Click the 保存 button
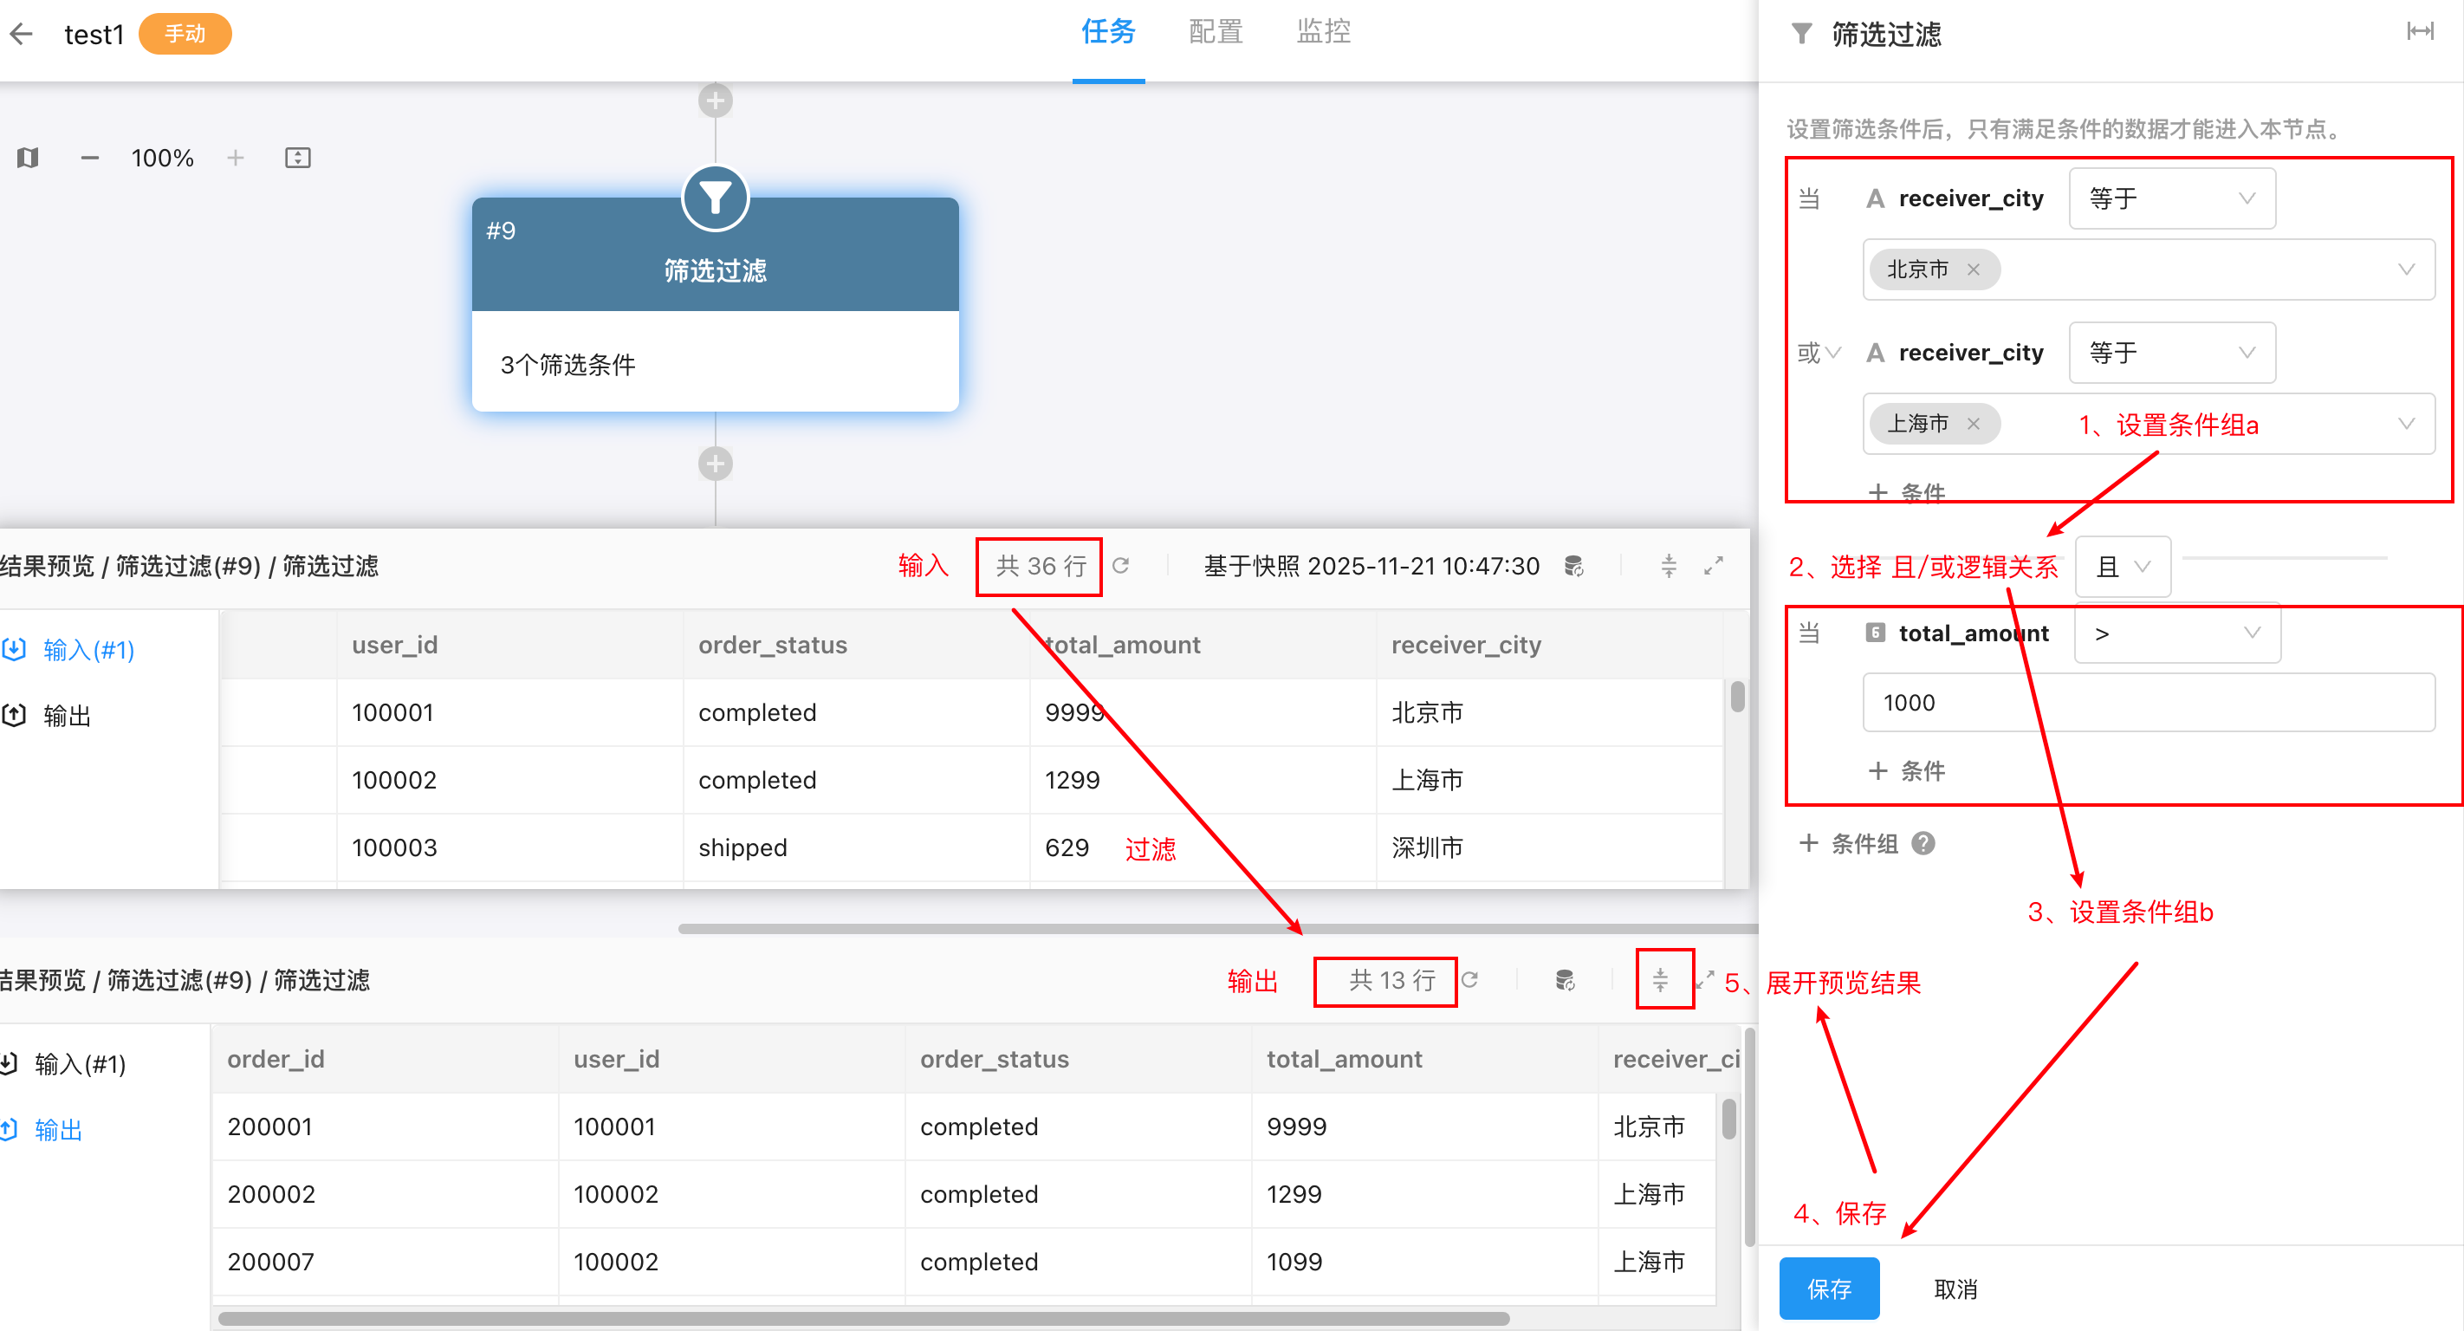The height and width of the screenshot is (1331, 2464). (1828, 1289)
